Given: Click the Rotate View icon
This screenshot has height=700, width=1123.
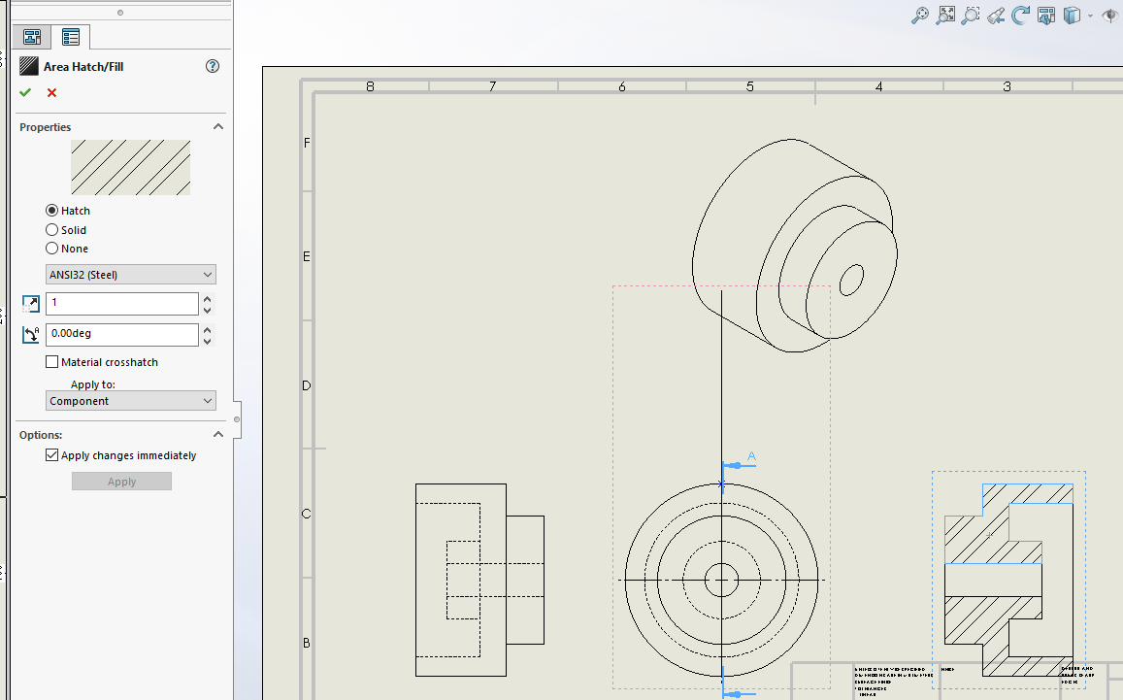Looking at the screenshot, I should 1020,15.
